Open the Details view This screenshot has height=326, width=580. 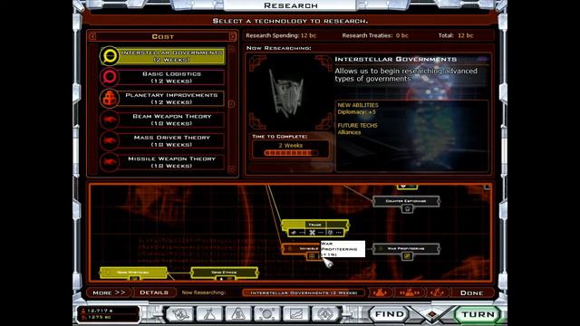(x=154, y=292)
